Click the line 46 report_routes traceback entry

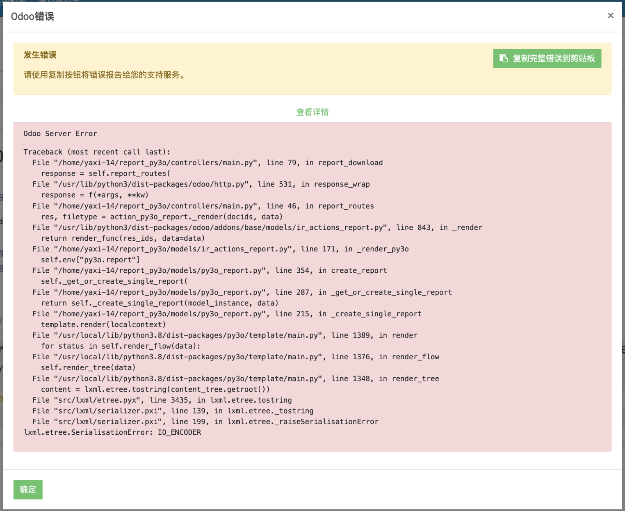[x=203, y=206]
